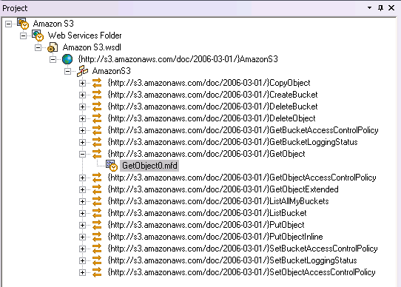Screen dimensions: 401x287
Task: Collapse the }AmazonS3 service node with globe
Action: coord(53,59)
